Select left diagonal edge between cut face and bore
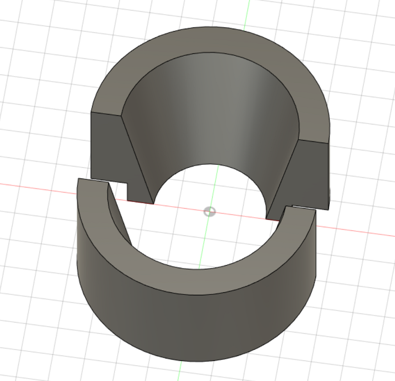395x381 pixels. tap(137, 159)
